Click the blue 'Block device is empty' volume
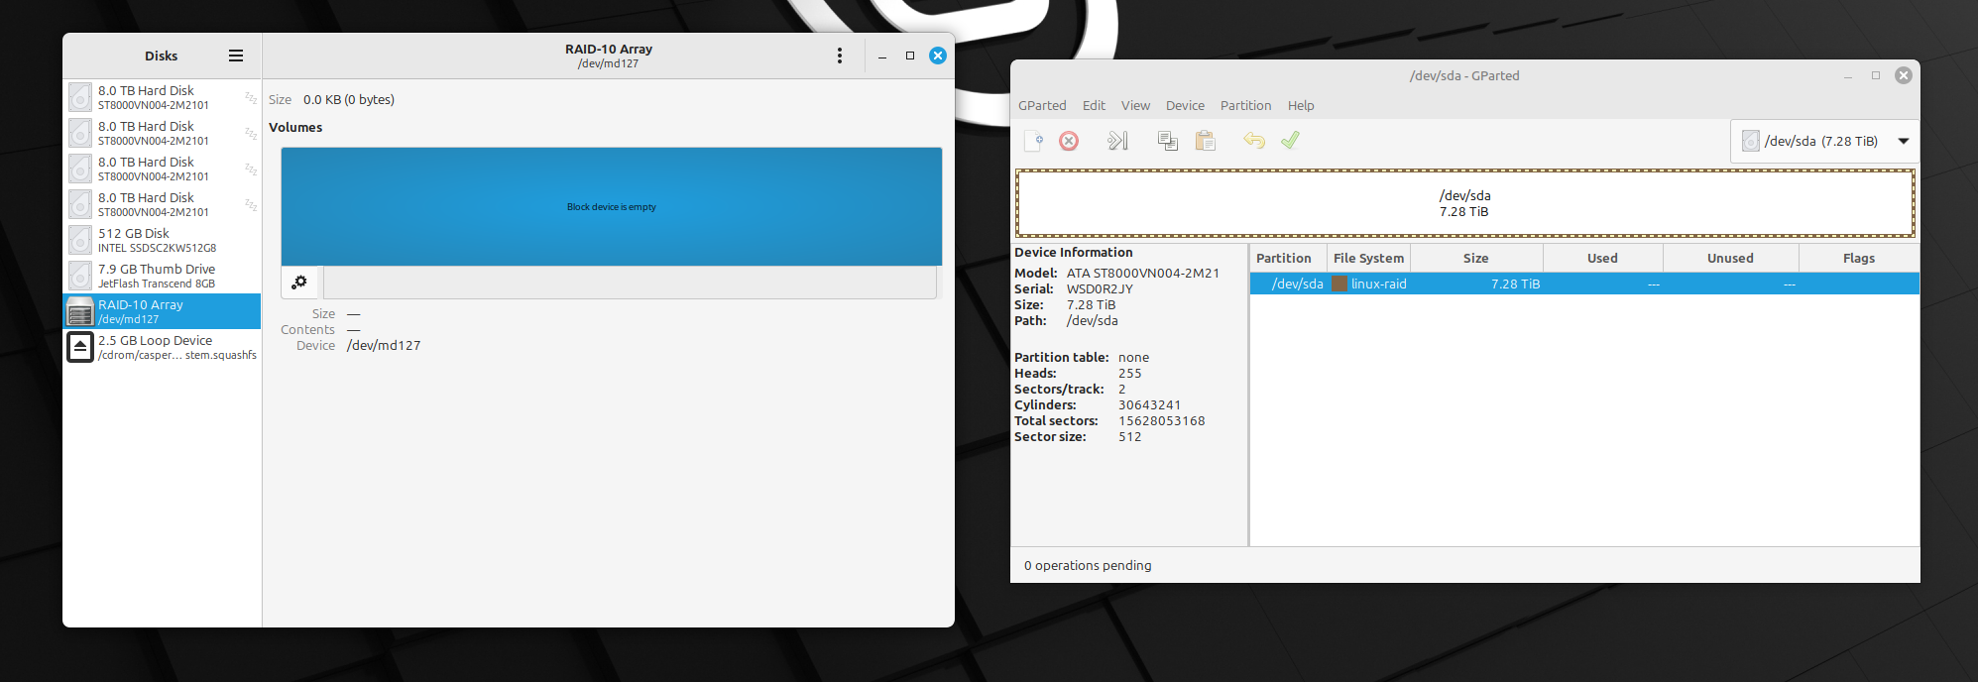 (x=612, y=206)
